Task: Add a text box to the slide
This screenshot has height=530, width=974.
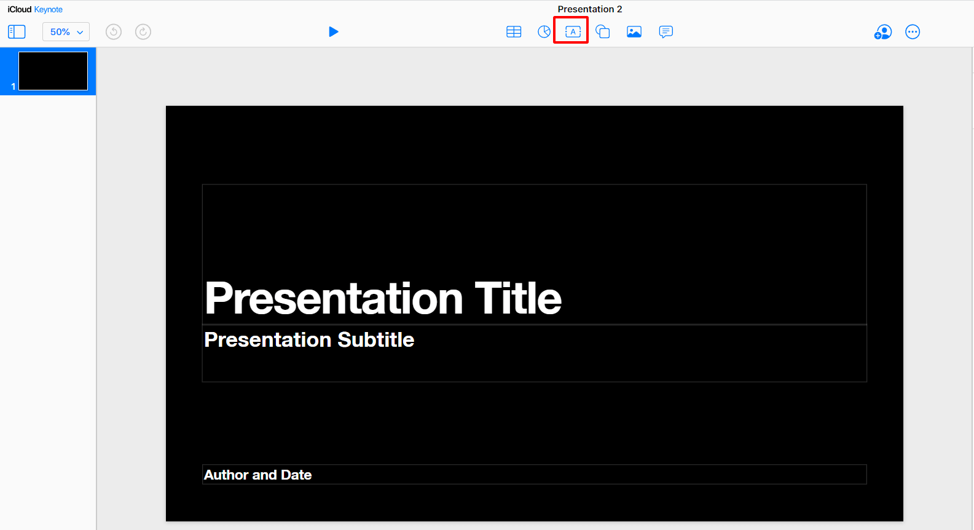Action: coord(573,32)
